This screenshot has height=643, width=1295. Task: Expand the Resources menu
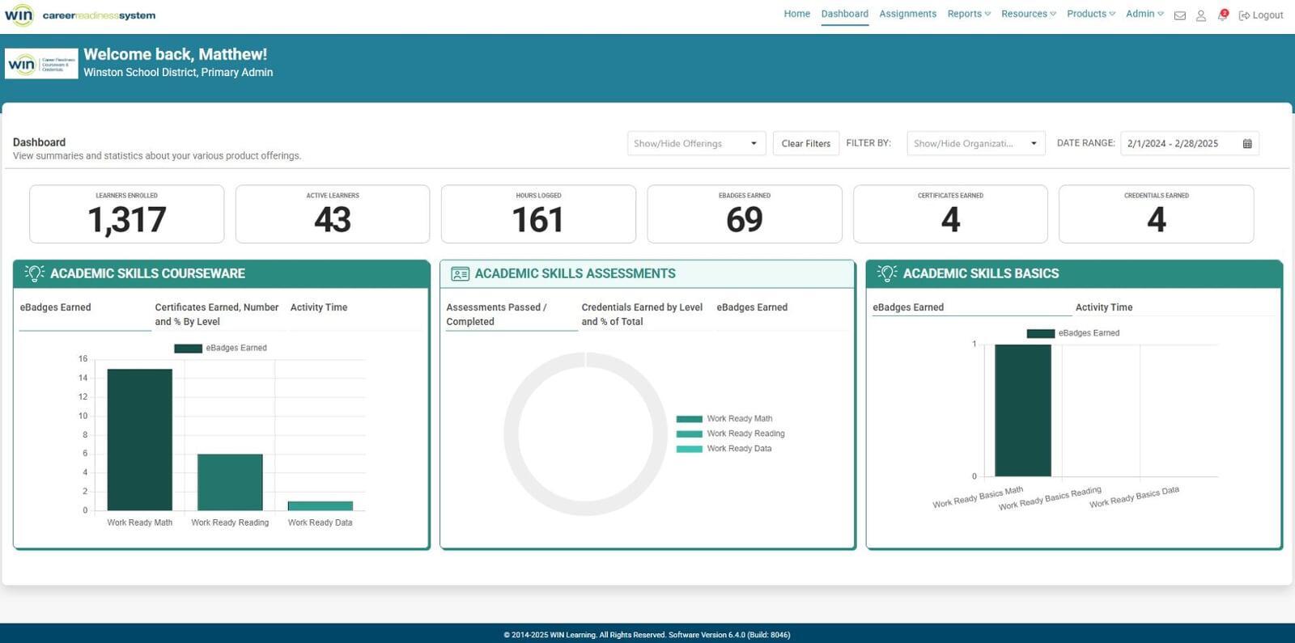pyautogui.click(x=1028, y=14)
